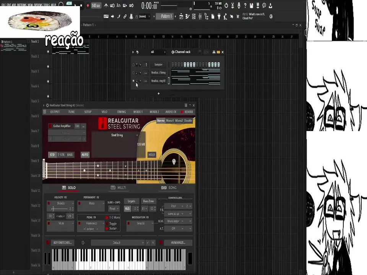Click the Legato button

click(x=131, y=201)
